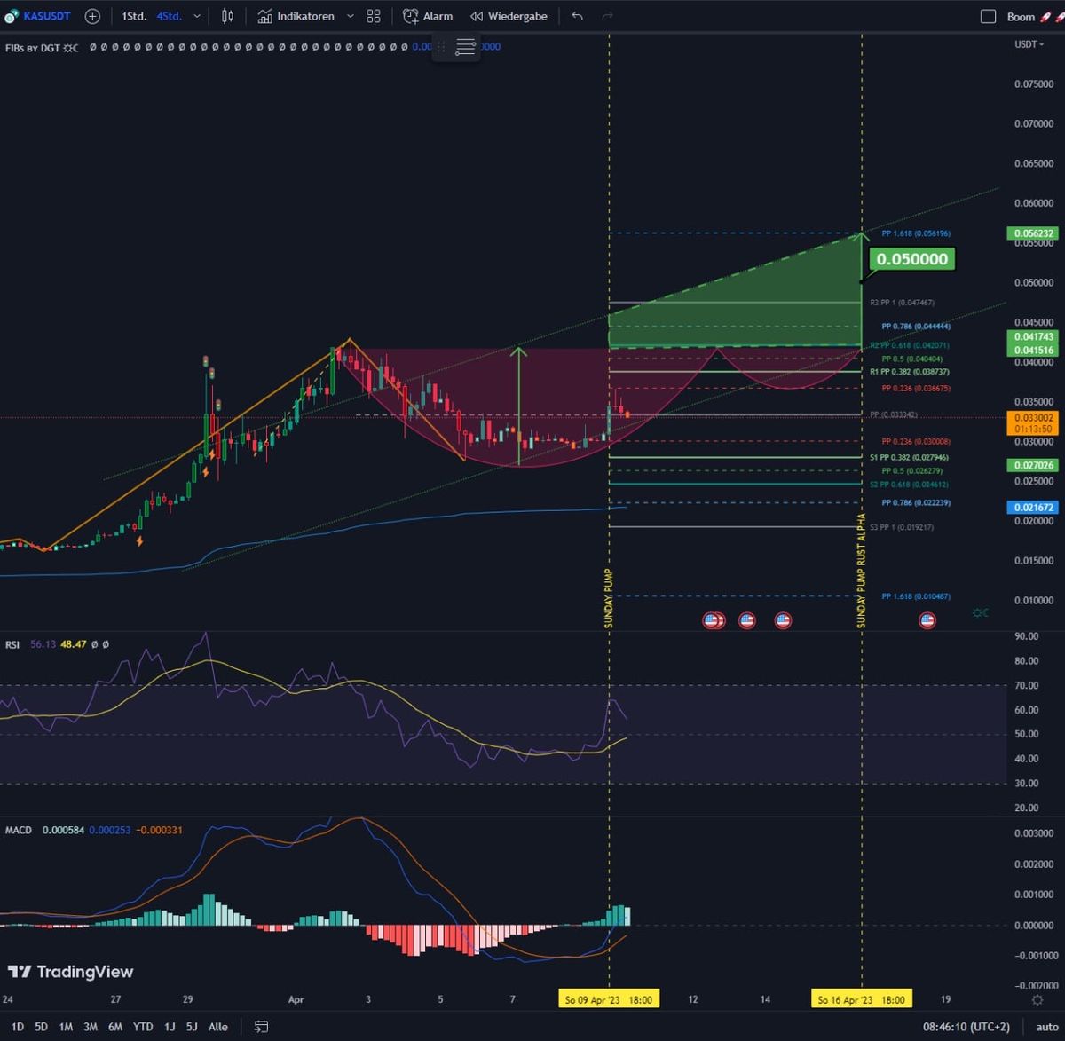Expand the timeframe interval dropdown arrow
The height and width of the screenshot is (1041, 1065).
[197, 16]
